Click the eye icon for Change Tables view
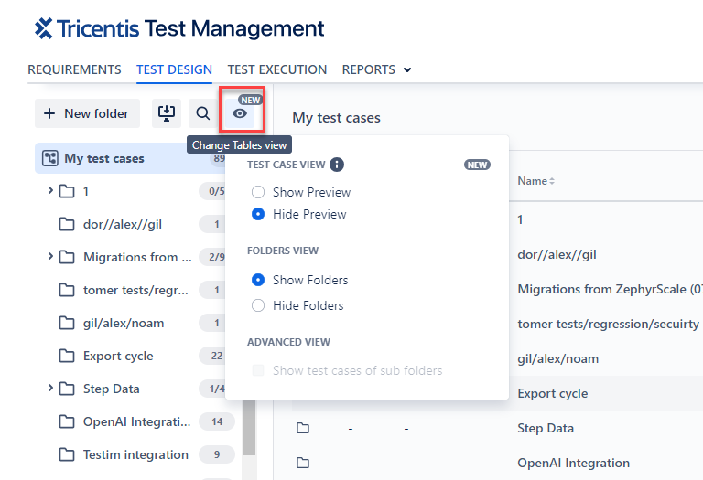 point(240,113)
